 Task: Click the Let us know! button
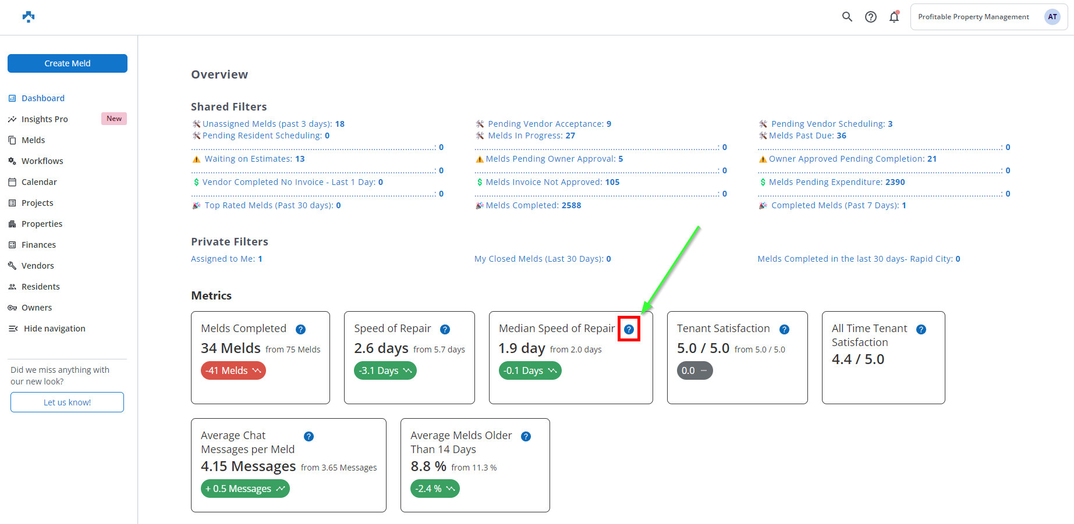(x=67, y=402)
